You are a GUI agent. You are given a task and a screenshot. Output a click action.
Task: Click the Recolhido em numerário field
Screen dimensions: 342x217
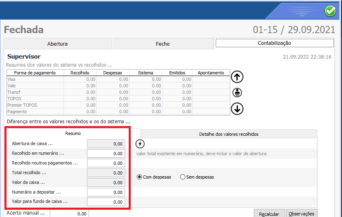pyautogui.click(x=106, y=154)
